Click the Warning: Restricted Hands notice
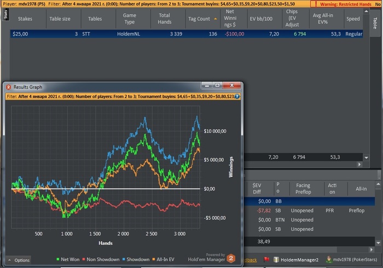This screenshot has width=383, height=268. click(346, 4)
